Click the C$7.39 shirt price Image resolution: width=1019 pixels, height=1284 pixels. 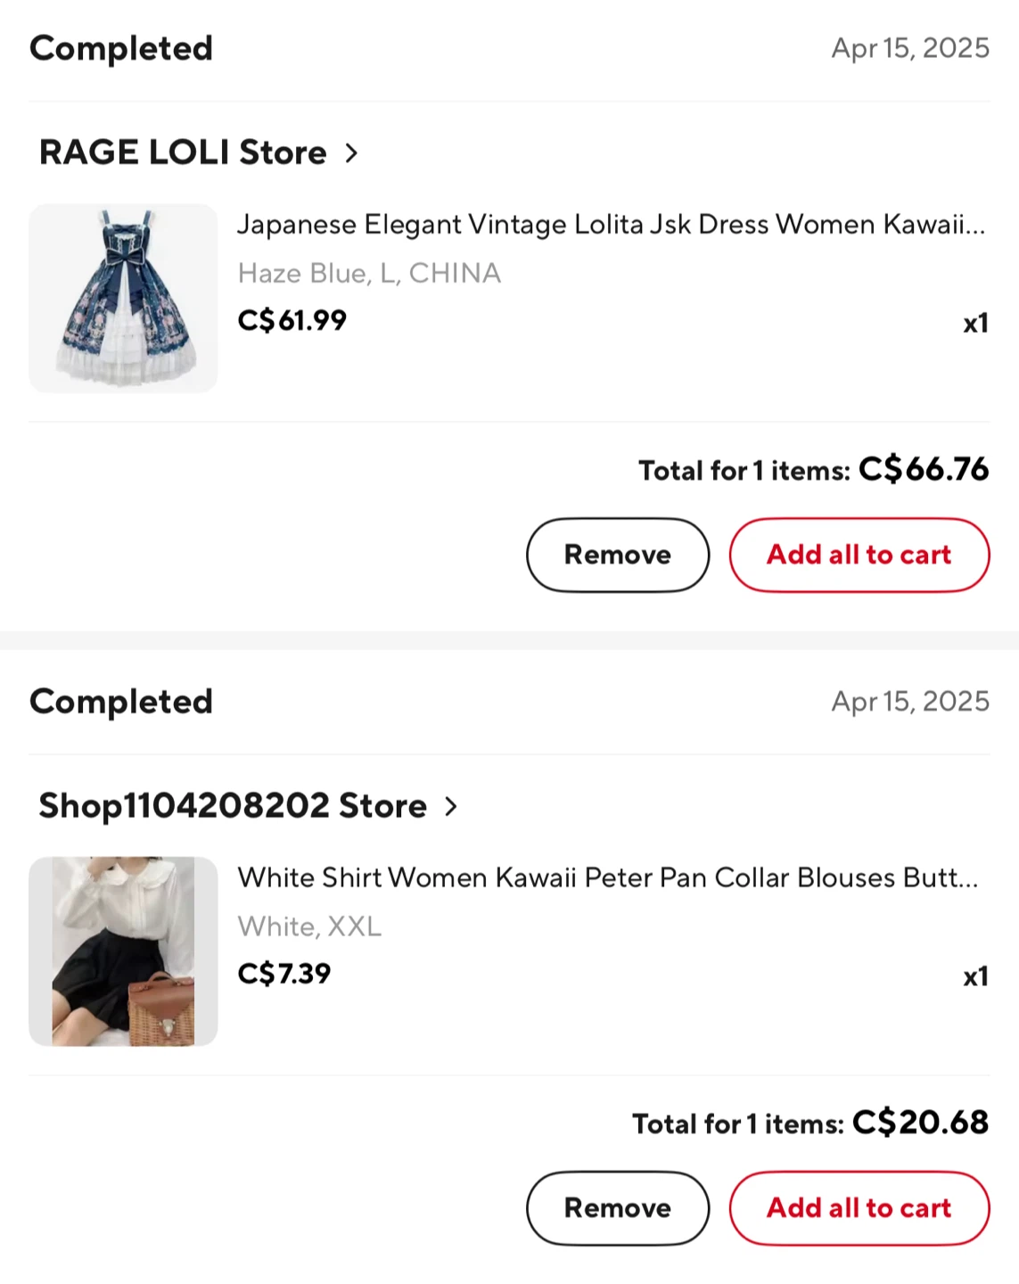tap(284, 974)
